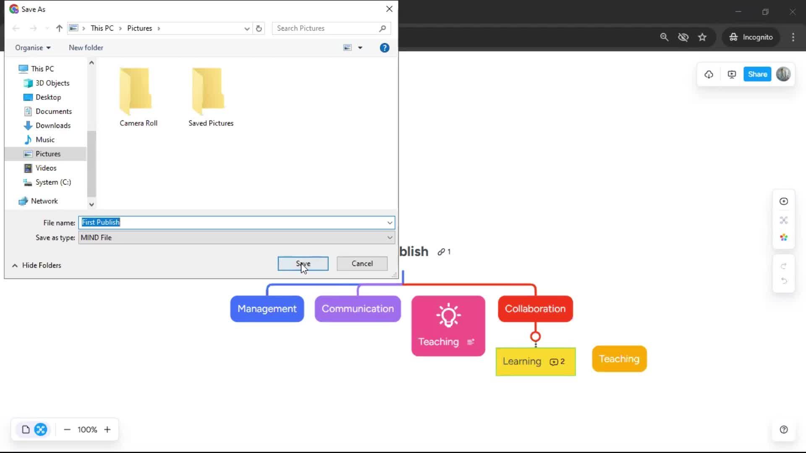Click the redo arrow icon
The height and width of the screenshot is (453, 806).
(783, 266)
